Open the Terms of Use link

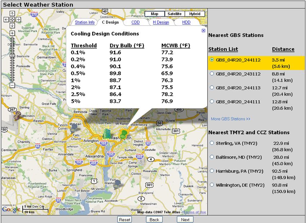tap(194, 212)
